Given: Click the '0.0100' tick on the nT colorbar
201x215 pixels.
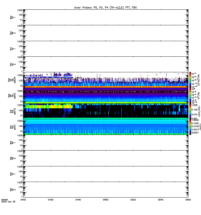Looking at the screenshot, I should tap(195, 126).
